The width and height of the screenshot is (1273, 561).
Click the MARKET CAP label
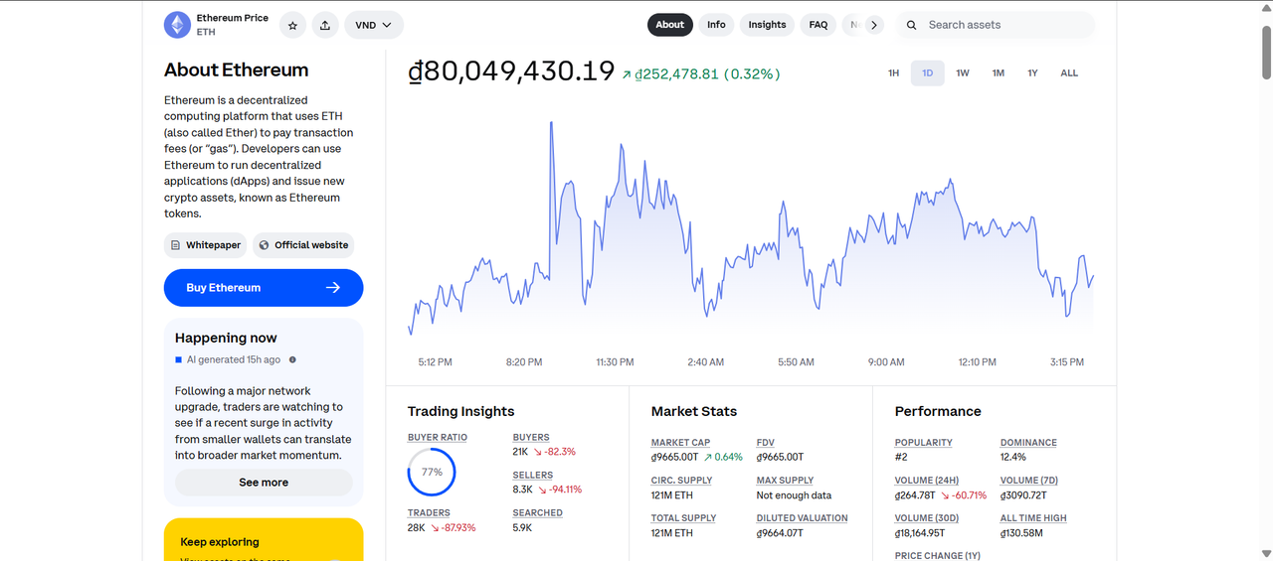pyautogui.click(x=681, y=443)
